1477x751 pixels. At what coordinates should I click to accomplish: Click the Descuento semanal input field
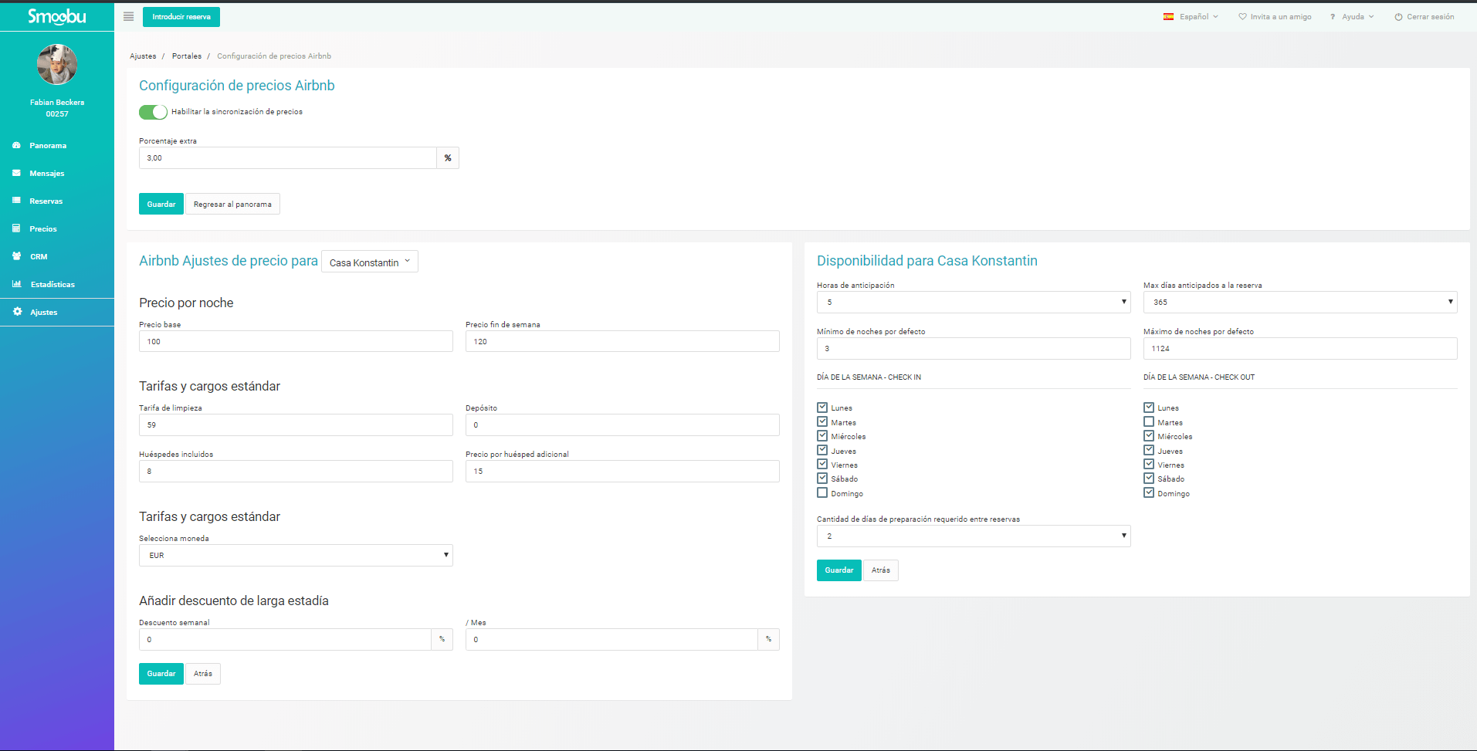pos(285,639)
